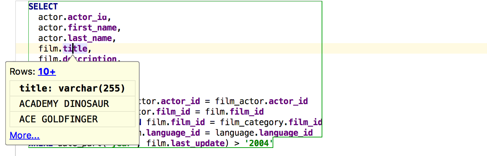Click the "Rows:" label in the popup
The width and height of the screenshot is (487, 156).
point(22,72)
